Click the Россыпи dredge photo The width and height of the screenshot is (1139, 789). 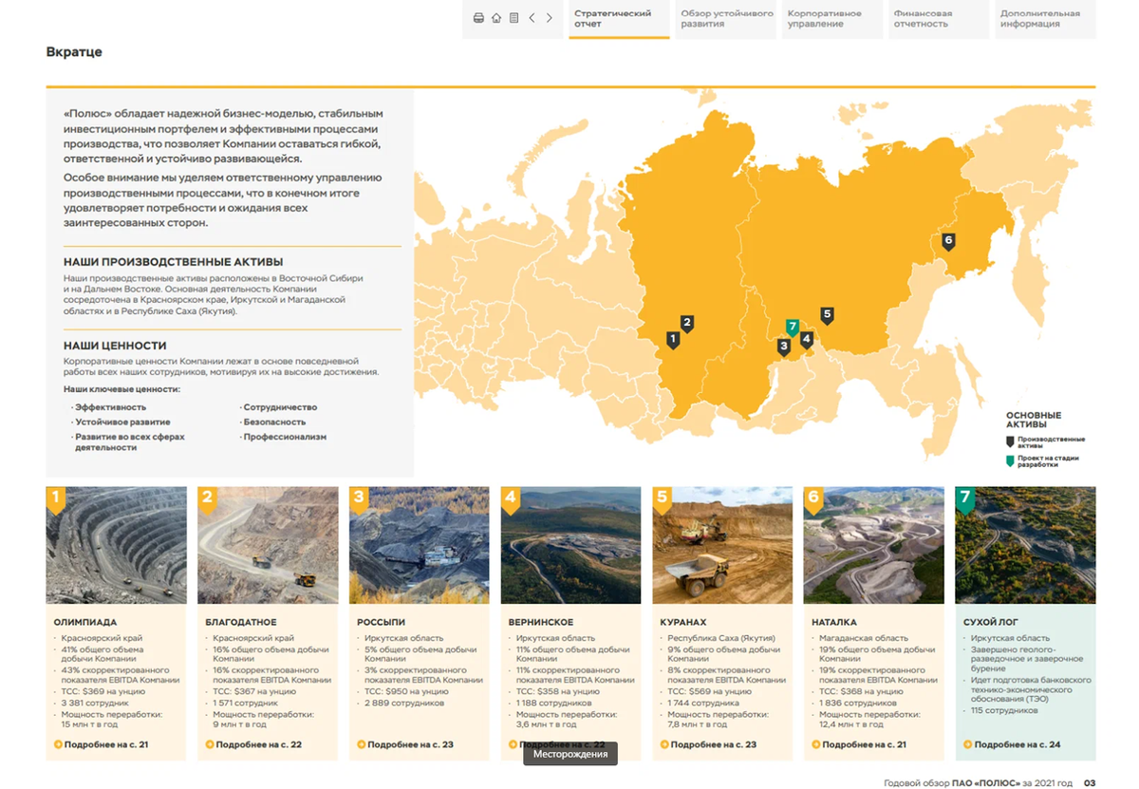[420, 545]
